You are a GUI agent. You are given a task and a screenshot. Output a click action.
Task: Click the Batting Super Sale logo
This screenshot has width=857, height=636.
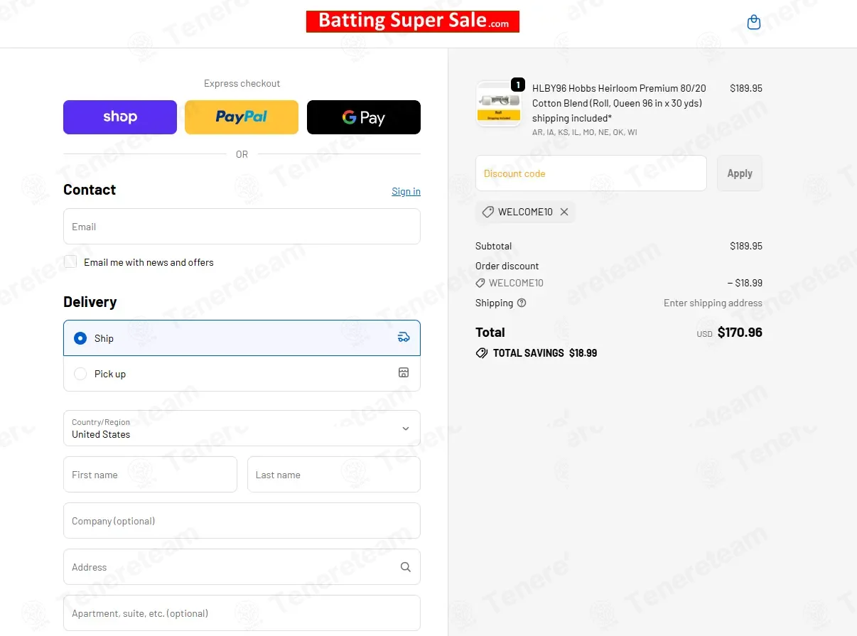pos(413,21)
